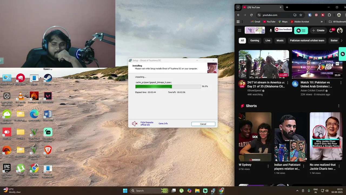The height and width of the screenshot is (195, 346).
Task: Expand hidden bookmarks overflow chevron
Action: tap(321, 22)
